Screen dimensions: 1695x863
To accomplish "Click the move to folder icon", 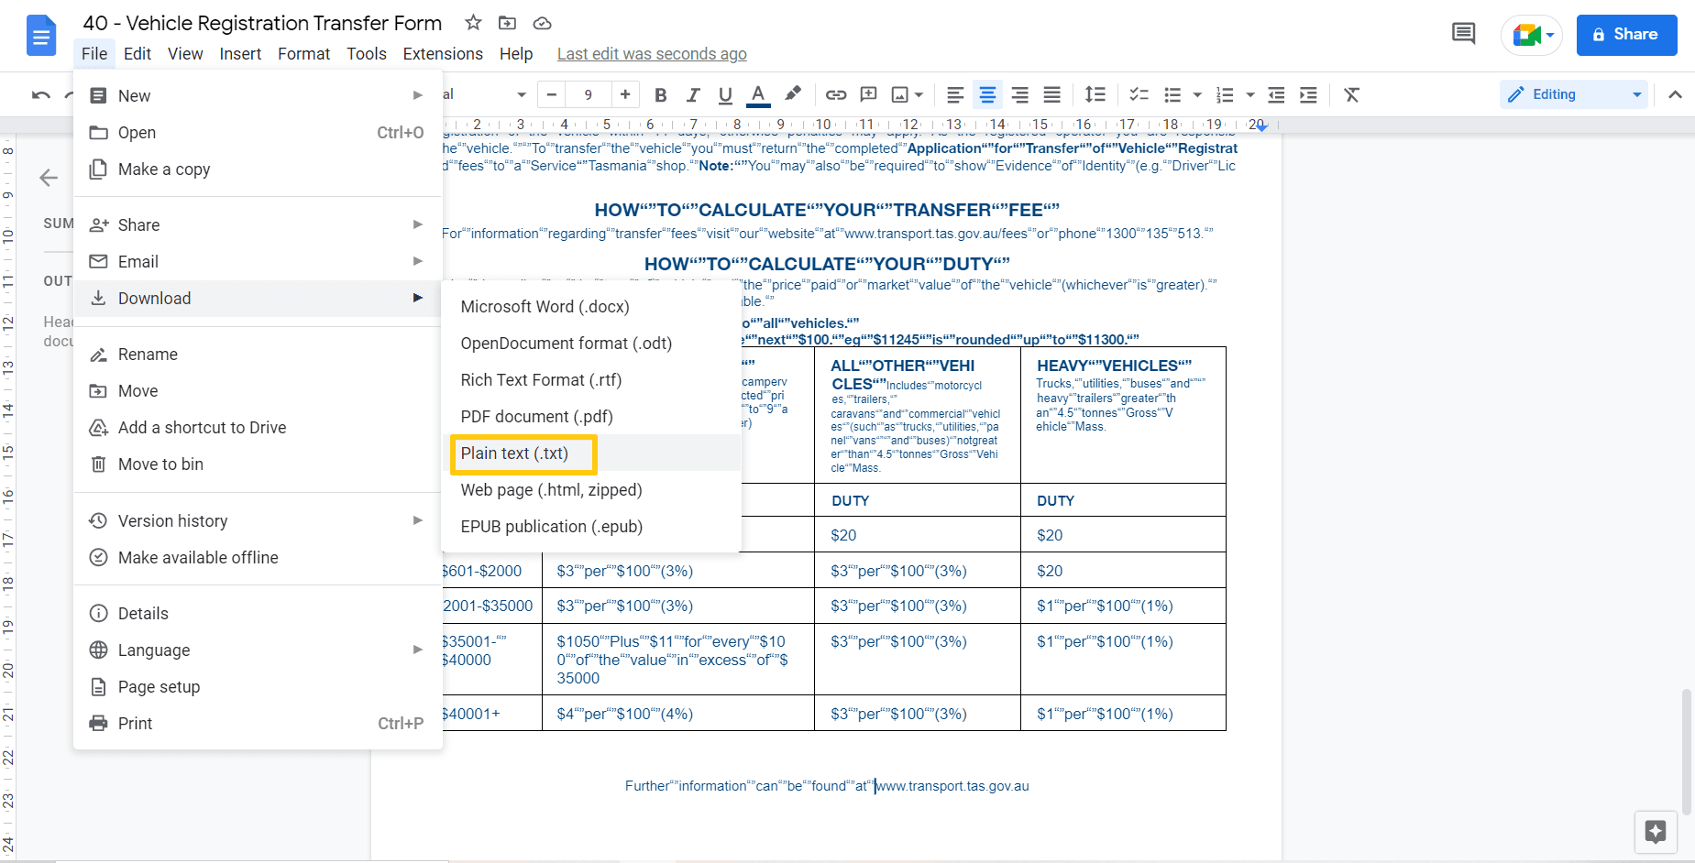I will tap(507, 23).
